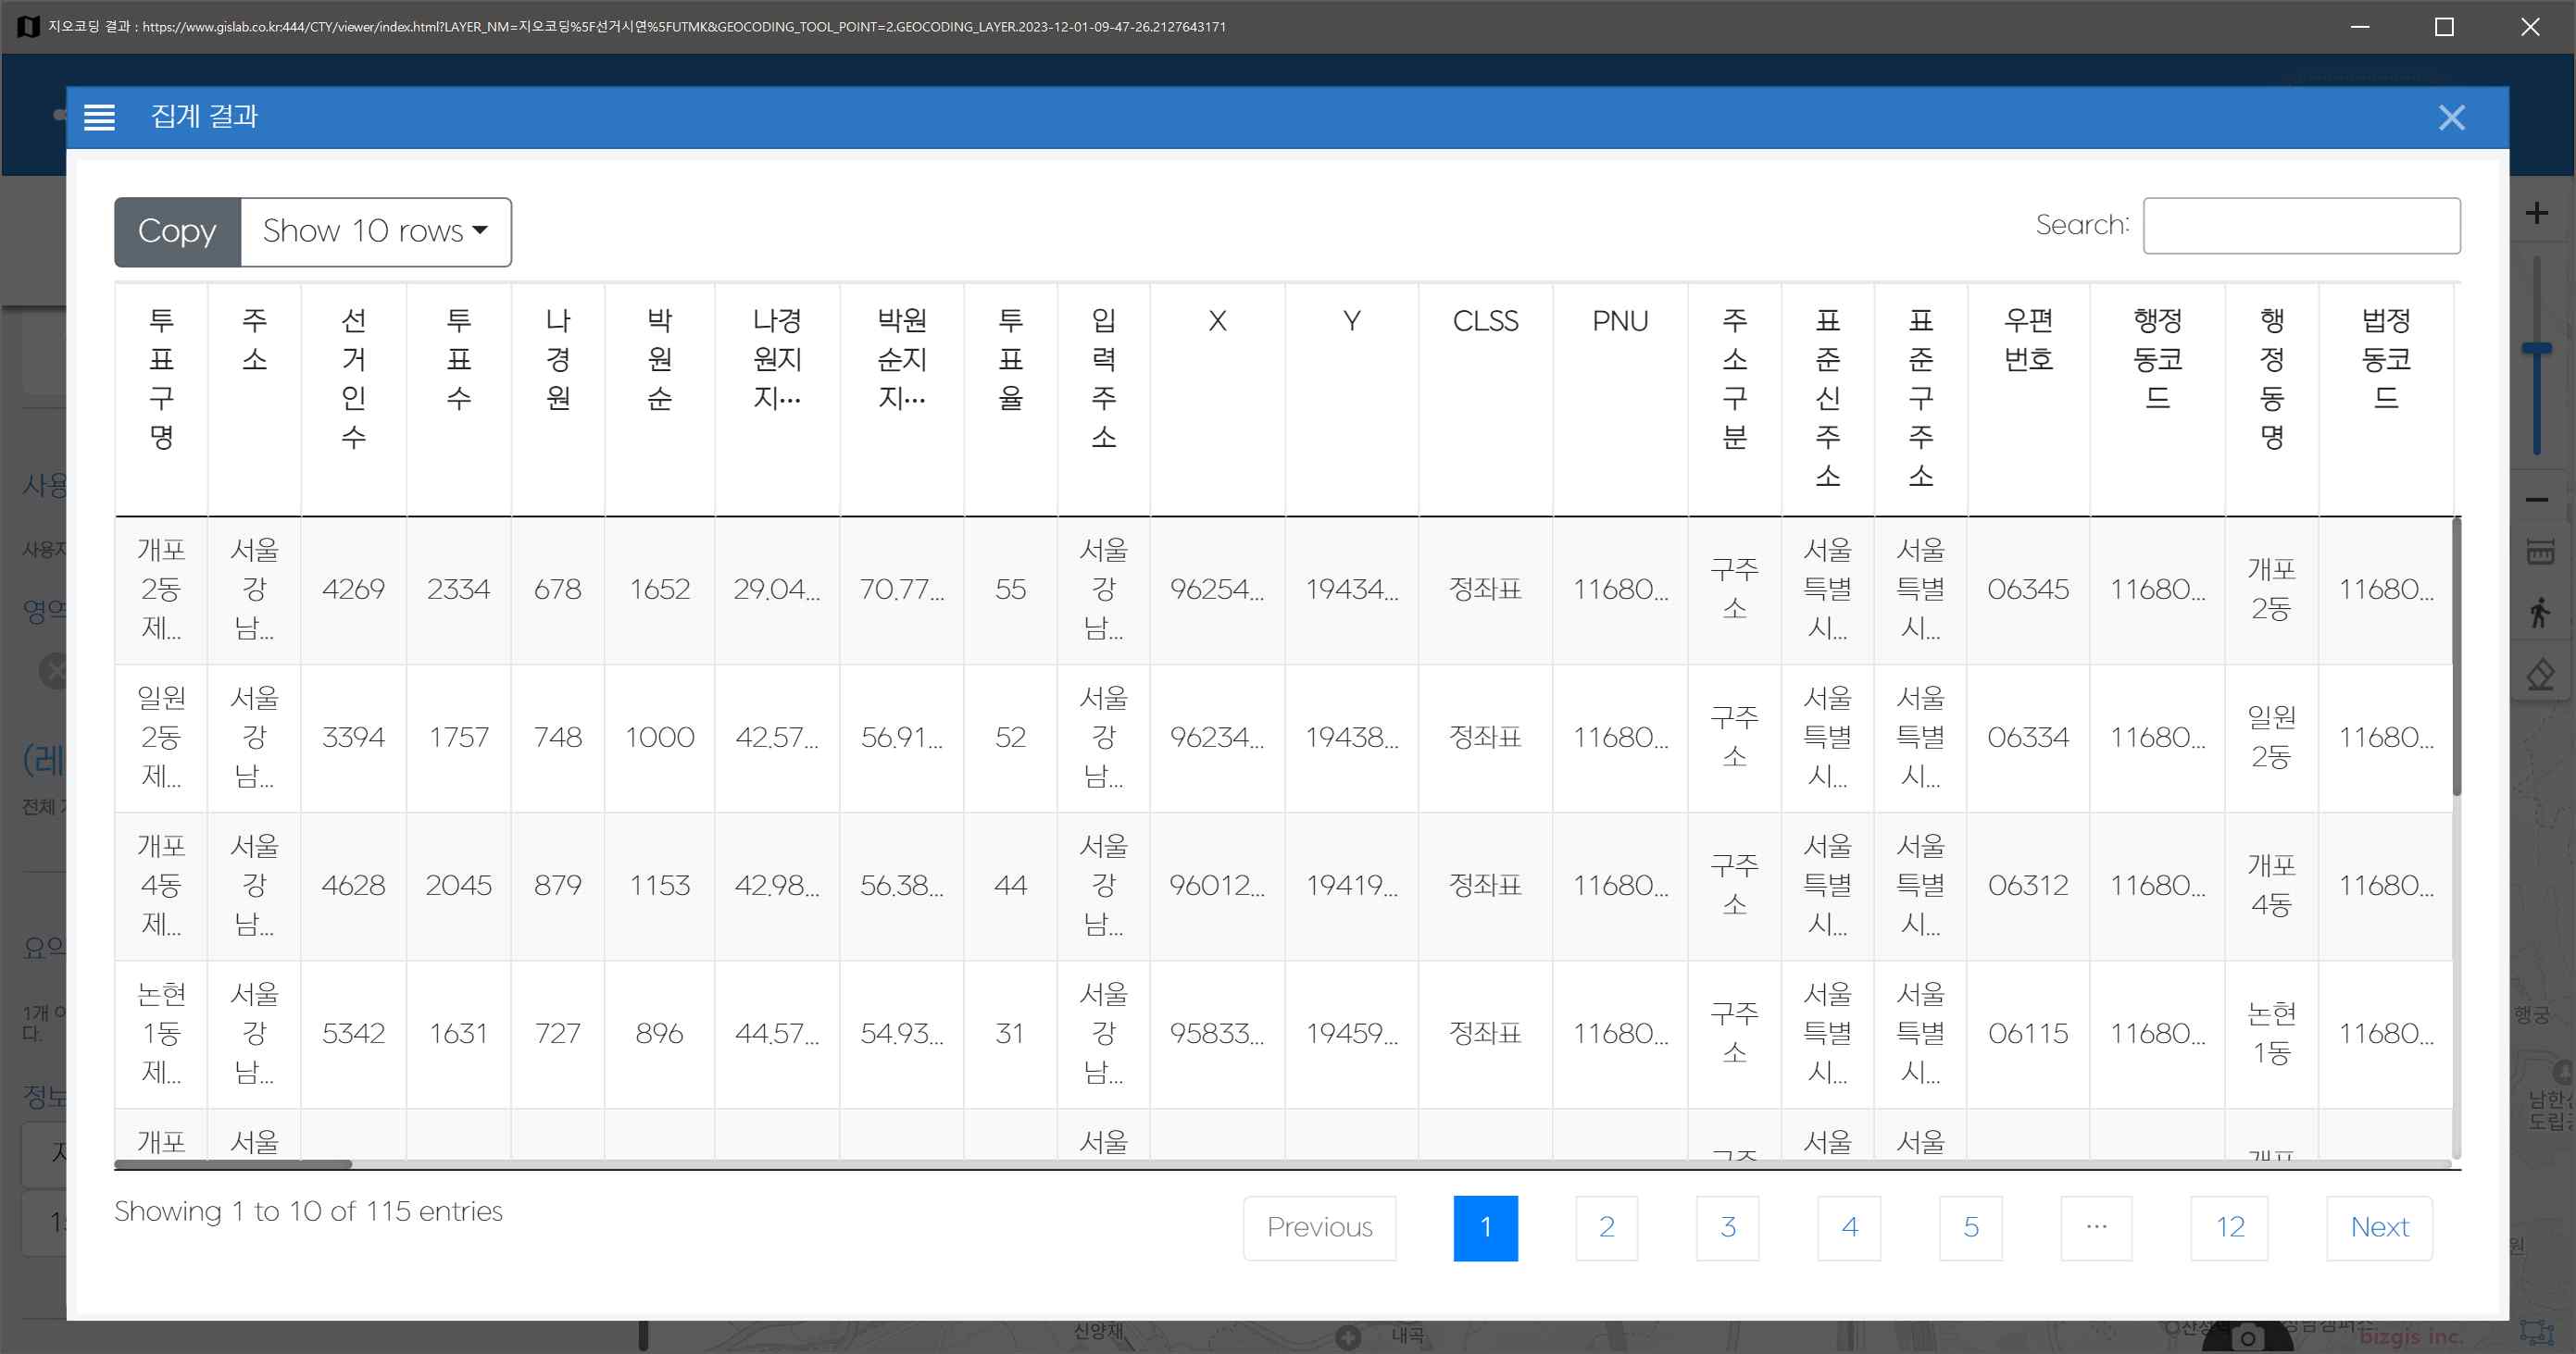
Task: Click 나경원 value 678
Action: click(557, 590)
